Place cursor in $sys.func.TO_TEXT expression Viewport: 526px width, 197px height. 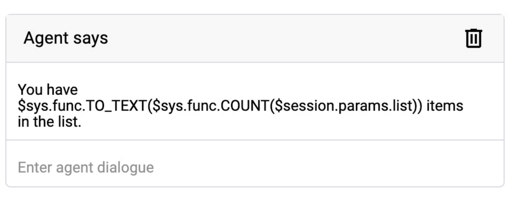[83, 106]
